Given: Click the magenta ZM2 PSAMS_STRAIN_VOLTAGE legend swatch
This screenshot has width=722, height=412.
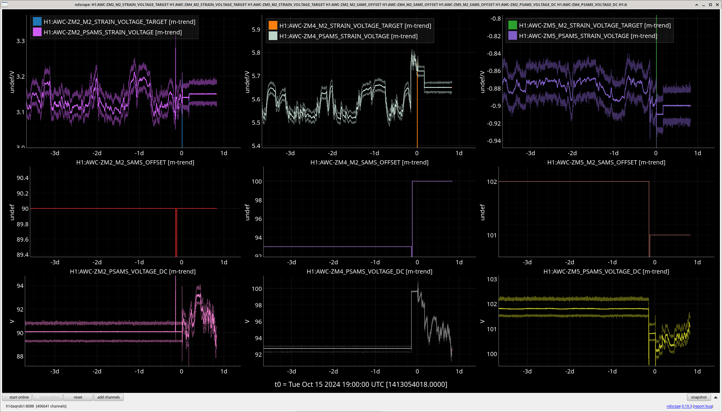Looking at the screenshot, I should click(37, 32).
